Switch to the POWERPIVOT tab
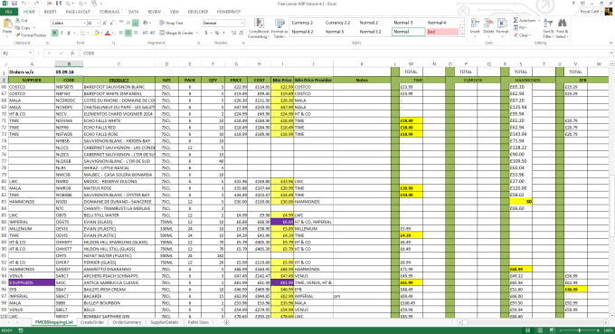Image resolution: width=615 pixels, height=334 pixels. pos(229,12)
